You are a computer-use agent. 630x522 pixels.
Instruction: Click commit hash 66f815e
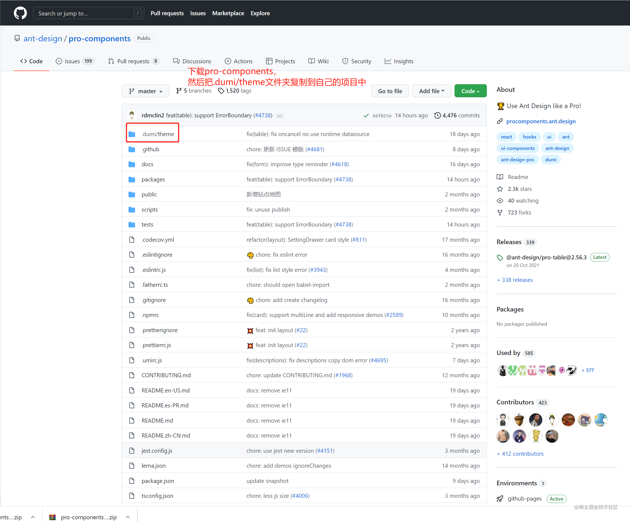pos(382,115)
